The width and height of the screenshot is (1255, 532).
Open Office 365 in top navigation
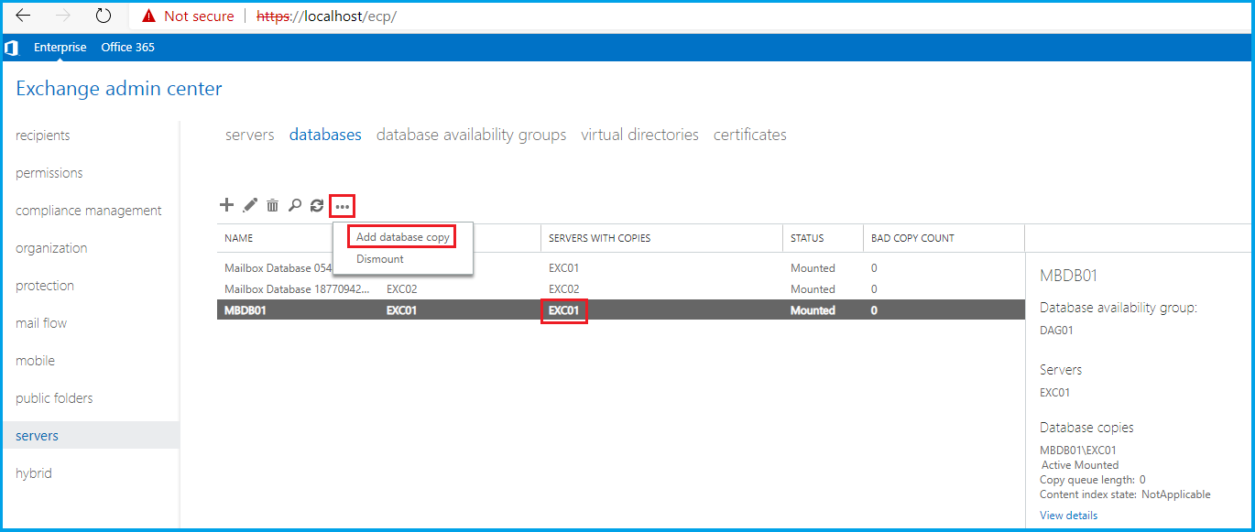coord(127,48)
